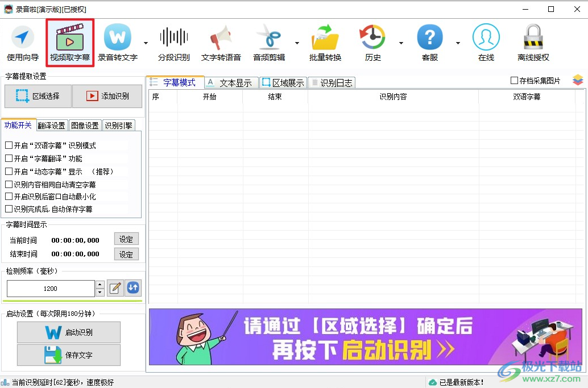Open the 分段识别 segmented recognition tool
Screen dimensions: 588x388
(173, 41)
